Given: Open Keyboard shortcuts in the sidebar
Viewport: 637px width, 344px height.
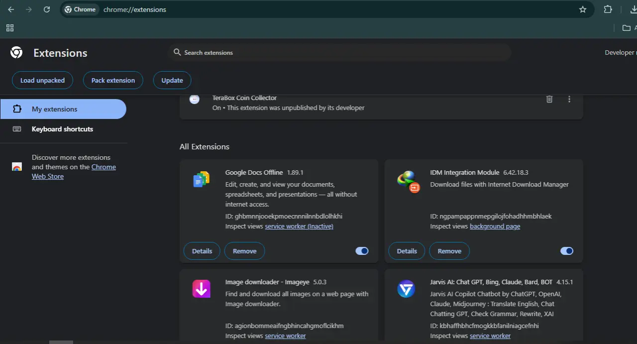Looking at the screenshot, I should (63, 129).
